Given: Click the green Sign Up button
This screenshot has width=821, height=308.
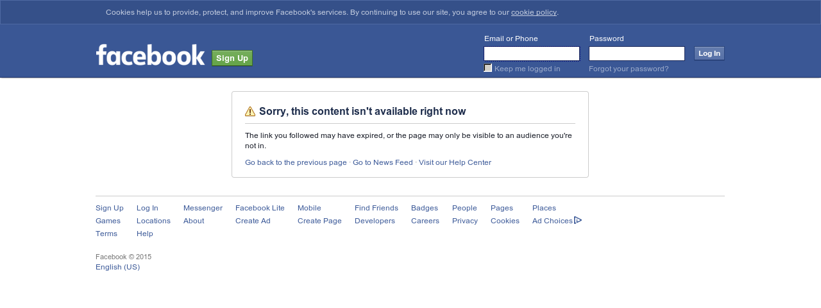Looking at the screenshot, I should (x=232, y=58).
